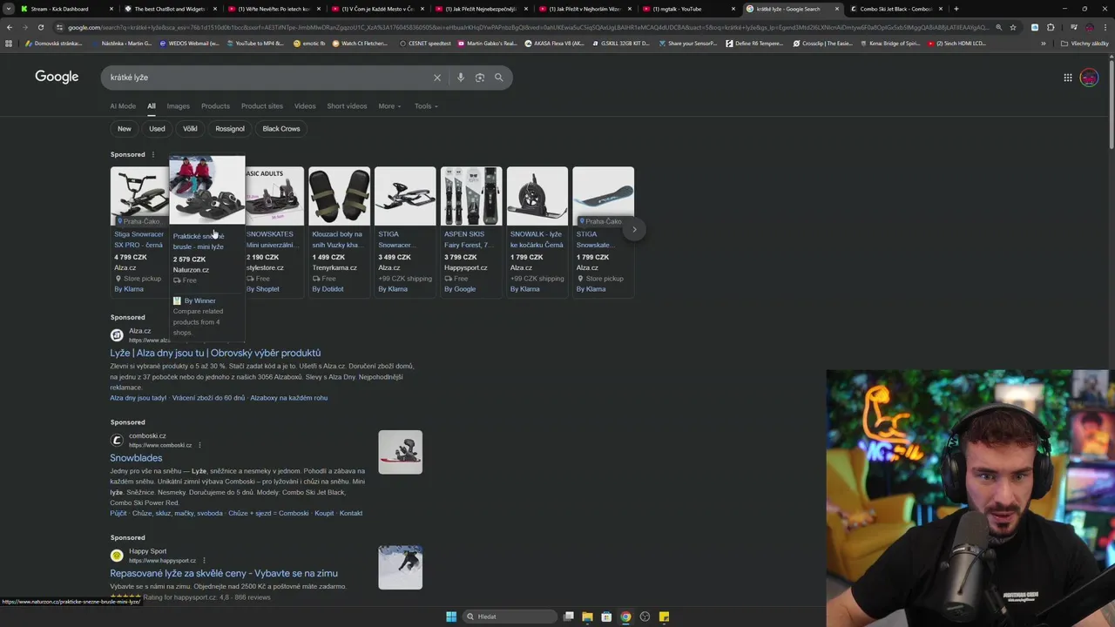Open Chrome extensions puzzle icon

pos(1051,27)
